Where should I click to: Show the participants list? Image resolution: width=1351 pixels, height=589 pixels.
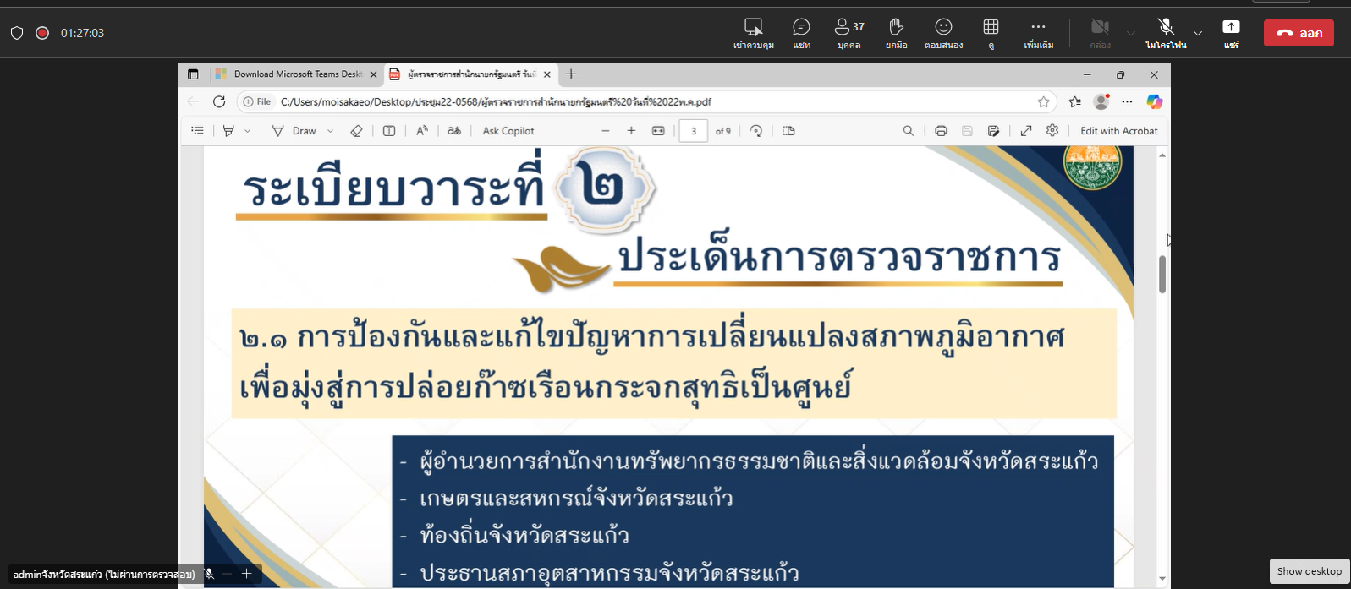(x=848, y=32)
